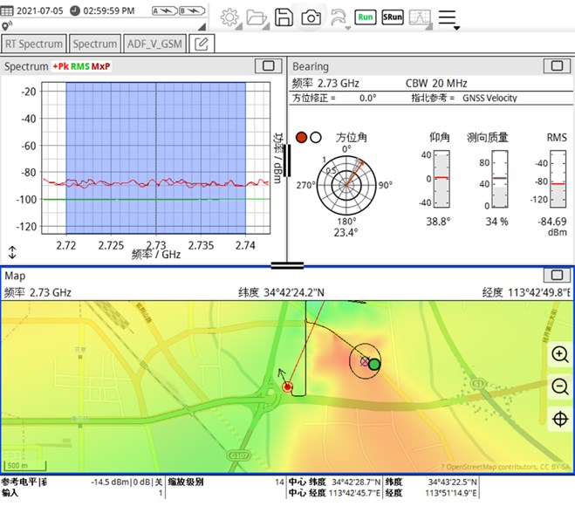Toggle the RMS trace in Spectrum
This screenshot has height=506, width=575.
[79, 66]
